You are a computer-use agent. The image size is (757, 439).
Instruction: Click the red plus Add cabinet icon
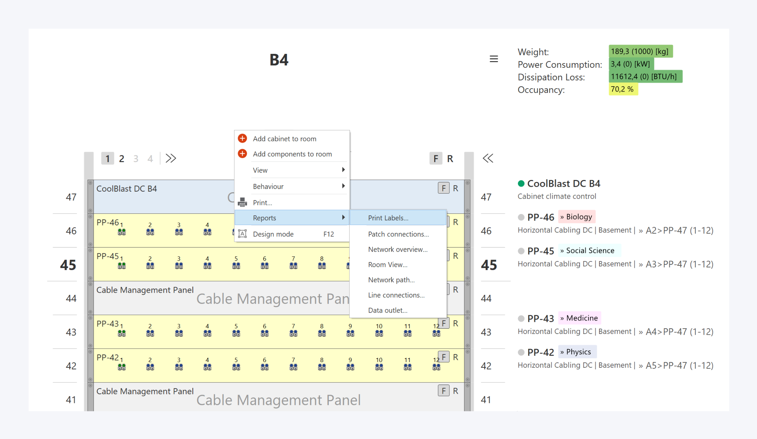tap(242, 138)
